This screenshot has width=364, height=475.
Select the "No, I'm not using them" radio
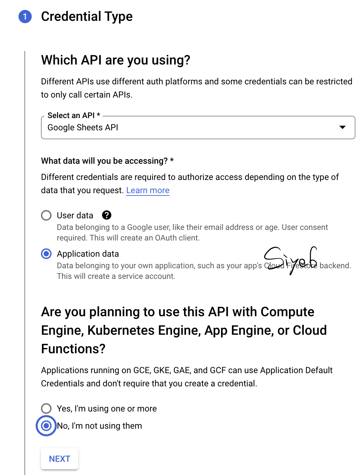point(46,426)
